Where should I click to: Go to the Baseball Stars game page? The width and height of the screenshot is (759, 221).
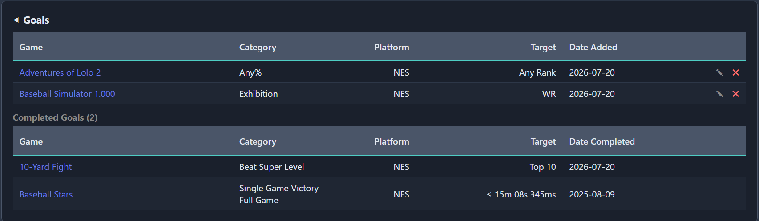coord(46,194)
